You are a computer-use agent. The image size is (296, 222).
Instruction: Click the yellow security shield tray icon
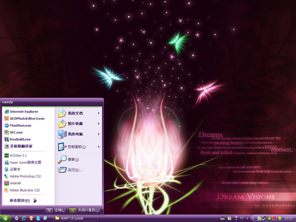(x=280, y=219)
